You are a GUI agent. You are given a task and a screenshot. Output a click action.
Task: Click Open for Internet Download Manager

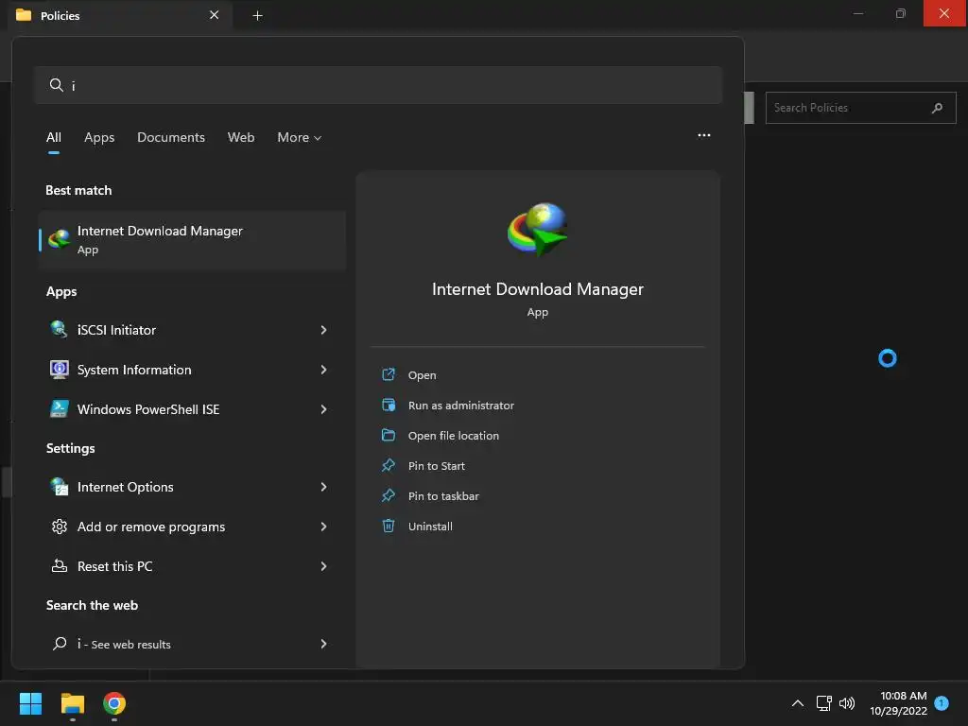pyautogui.click(x=423, y=374)
